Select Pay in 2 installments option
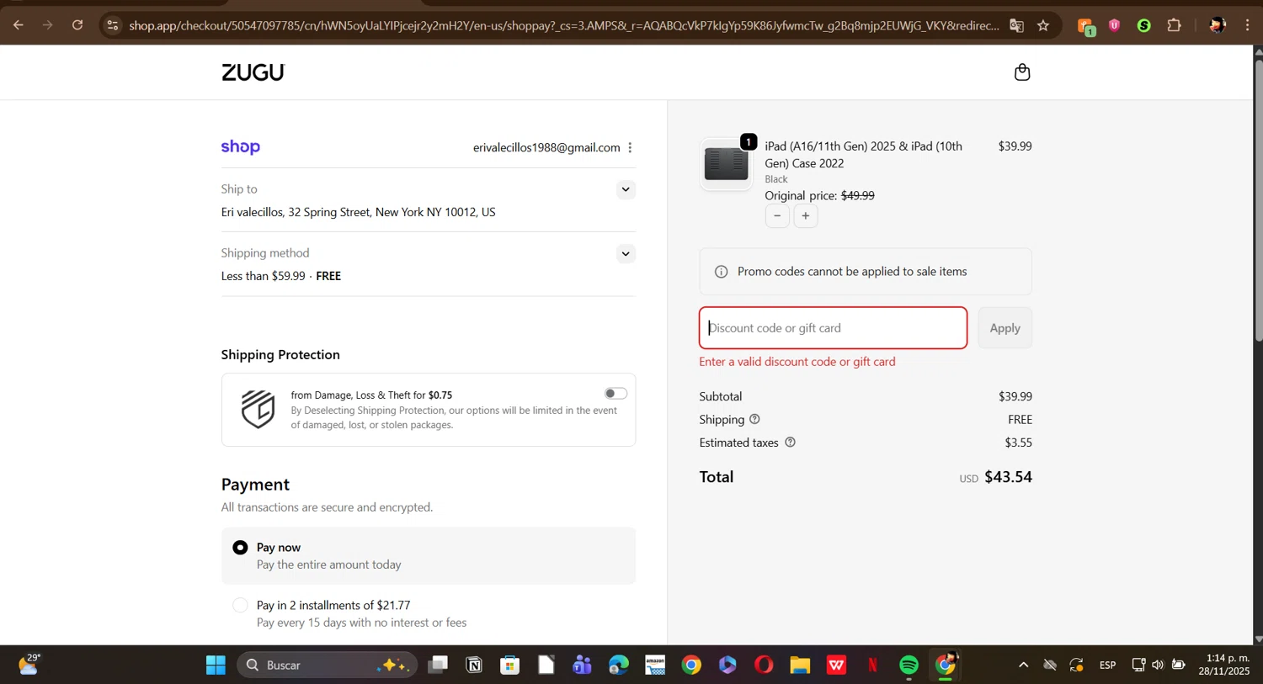Viewport: 1263px width, 684px height. (x=240, y=605)
